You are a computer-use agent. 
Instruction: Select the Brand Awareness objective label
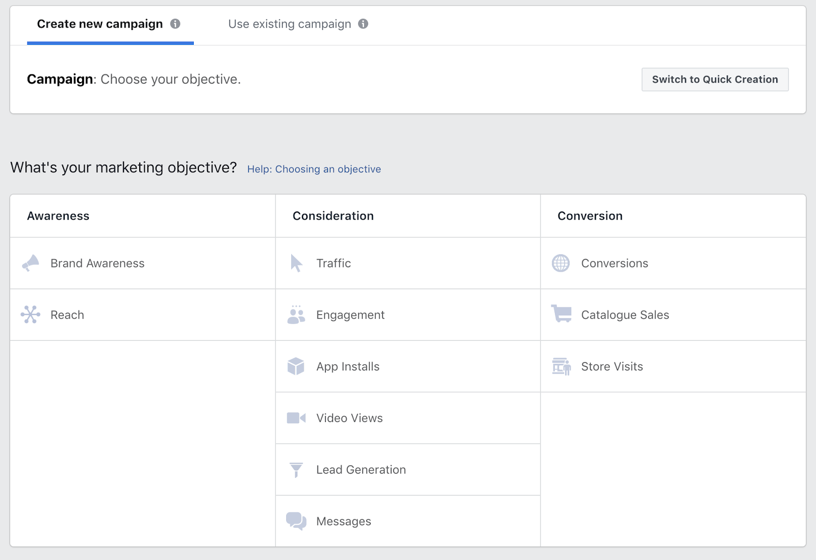click(97, 263)
